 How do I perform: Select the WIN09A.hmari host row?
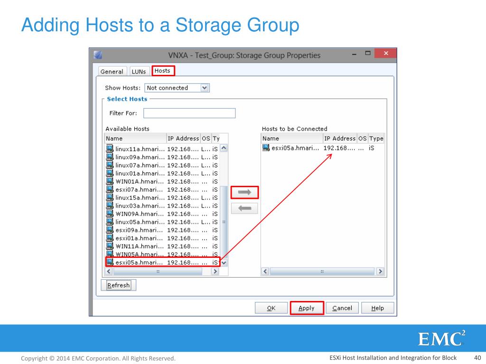click(162, 214)
